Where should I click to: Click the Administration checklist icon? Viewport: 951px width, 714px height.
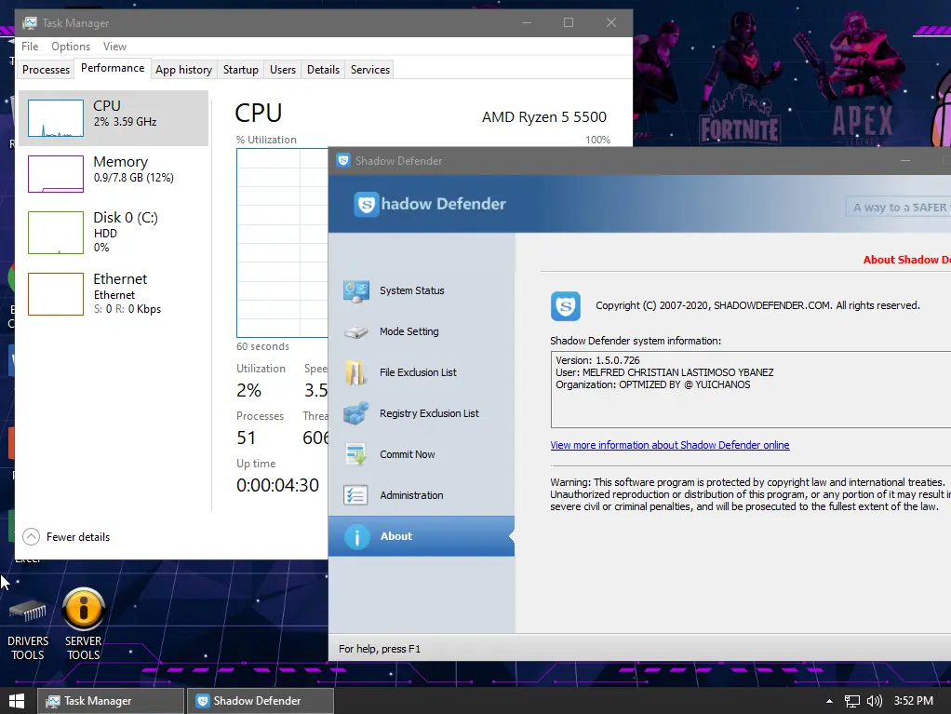pyautogui.click(x=355, y=495)
